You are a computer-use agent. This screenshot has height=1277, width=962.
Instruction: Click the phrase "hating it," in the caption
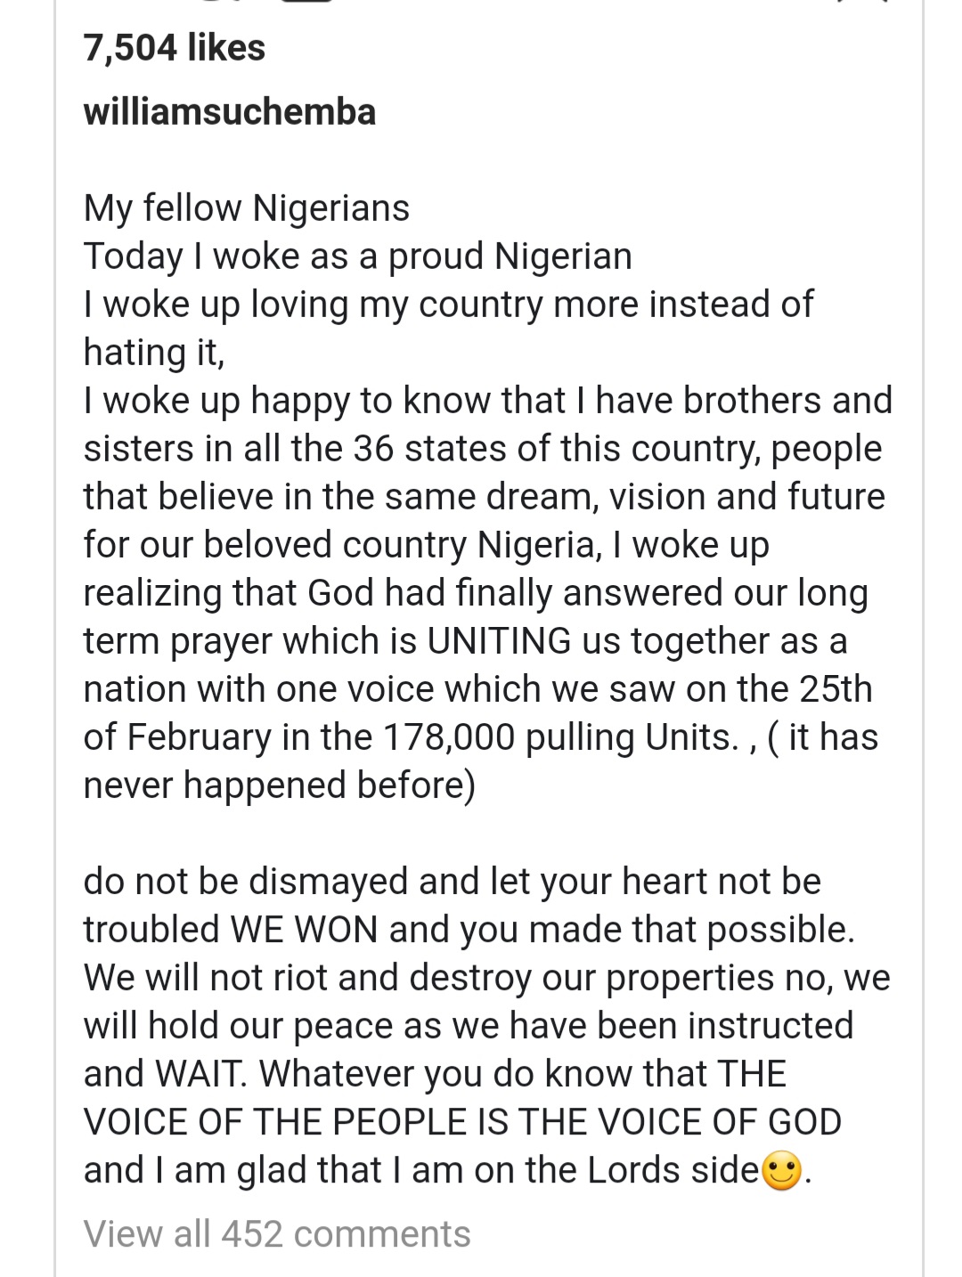pos(154,353)
